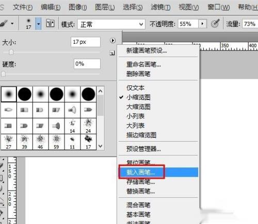Select the spatter brush labeled 24

click(x=88, y=126)
